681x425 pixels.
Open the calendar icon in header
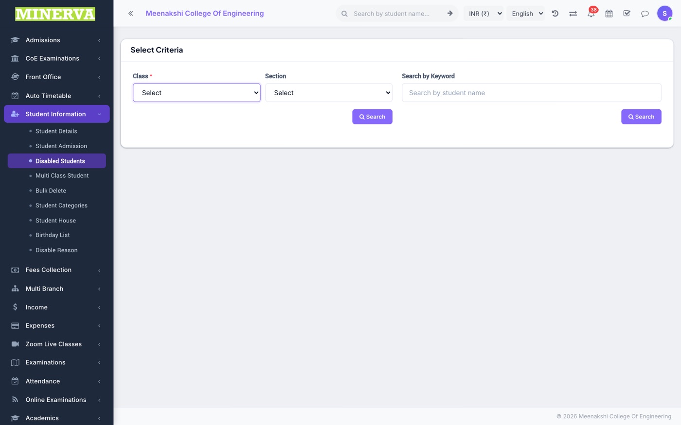coord(609,14)
